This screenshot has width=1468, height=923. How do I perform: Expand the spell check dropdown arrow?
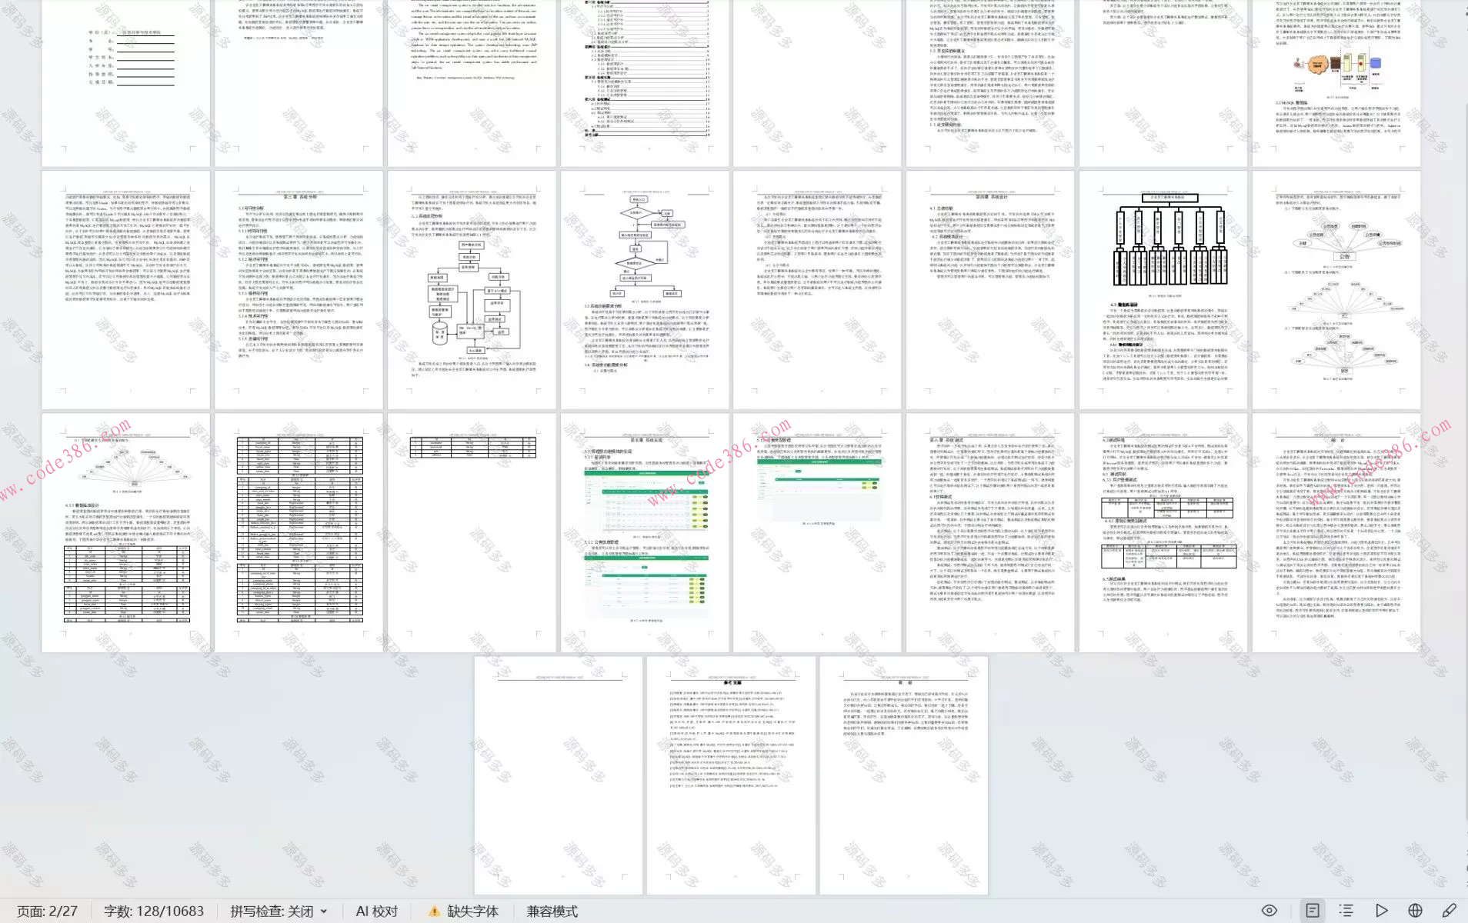(324, 911)
